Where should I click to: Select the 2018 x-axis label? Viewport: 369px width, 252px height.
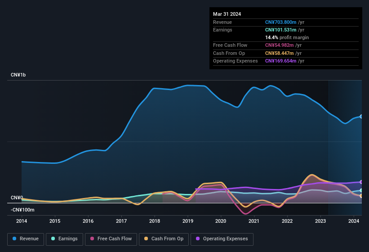[x=155, y=221]
